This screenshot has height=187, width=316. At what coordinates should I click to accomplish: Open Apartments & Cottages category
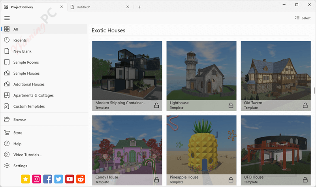[x=34, y=95]
